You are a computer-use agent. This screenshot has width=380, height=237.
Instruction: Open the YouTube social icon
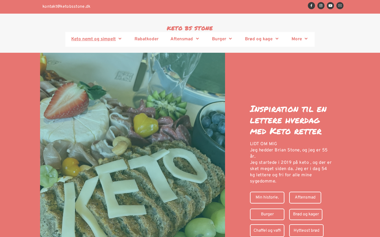[330, 6]
